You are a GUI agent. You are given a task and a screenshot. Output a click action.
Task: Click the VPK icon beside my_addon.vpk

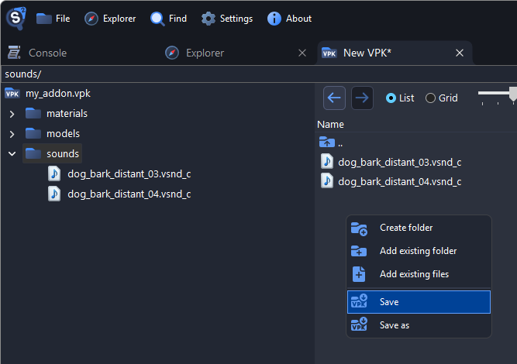point(12,94)
